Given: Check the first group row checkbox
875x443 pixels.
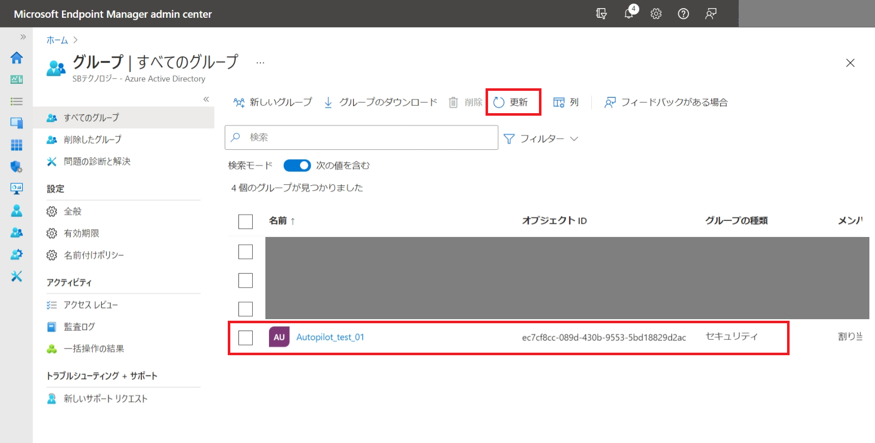Looking at the screenshot, I should pyautogui.click(x=246, y=252).
